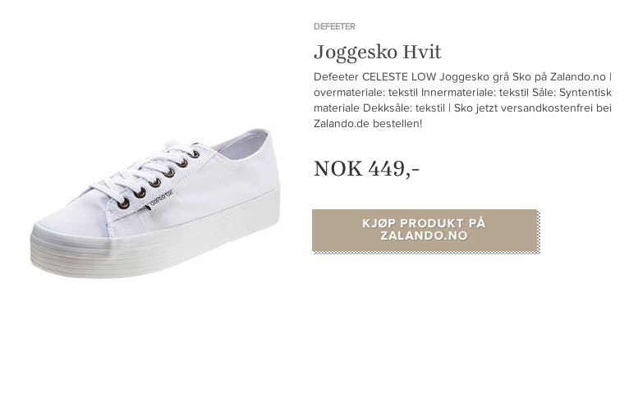Click the Defeeter logo tag on shoe
Screen dimensions: 629x407
pos(161,199)
